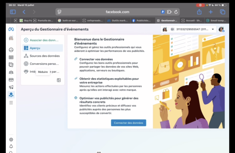Click the facebook.com address bar
The image size is (235, 153).
(117, 12)
